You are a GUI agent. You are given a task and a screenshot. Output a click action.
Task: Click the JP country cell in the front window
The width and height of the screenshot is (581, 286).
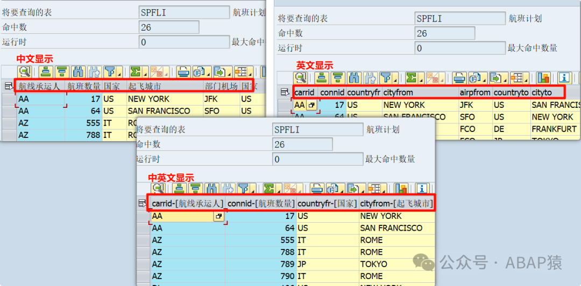pos(328,264)
